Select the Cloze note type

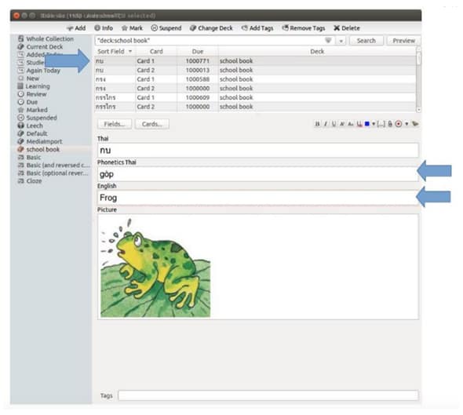(30, 181)
